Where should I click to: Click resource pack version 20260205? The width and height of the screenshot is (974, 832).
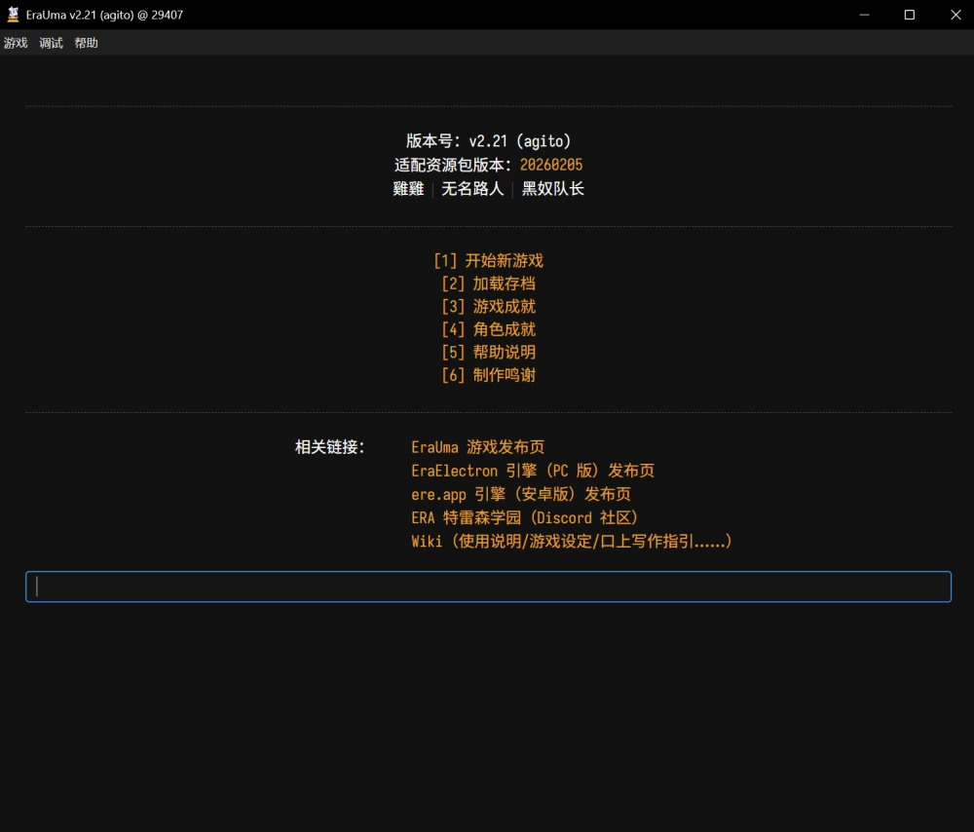click(x=551, y=165)
